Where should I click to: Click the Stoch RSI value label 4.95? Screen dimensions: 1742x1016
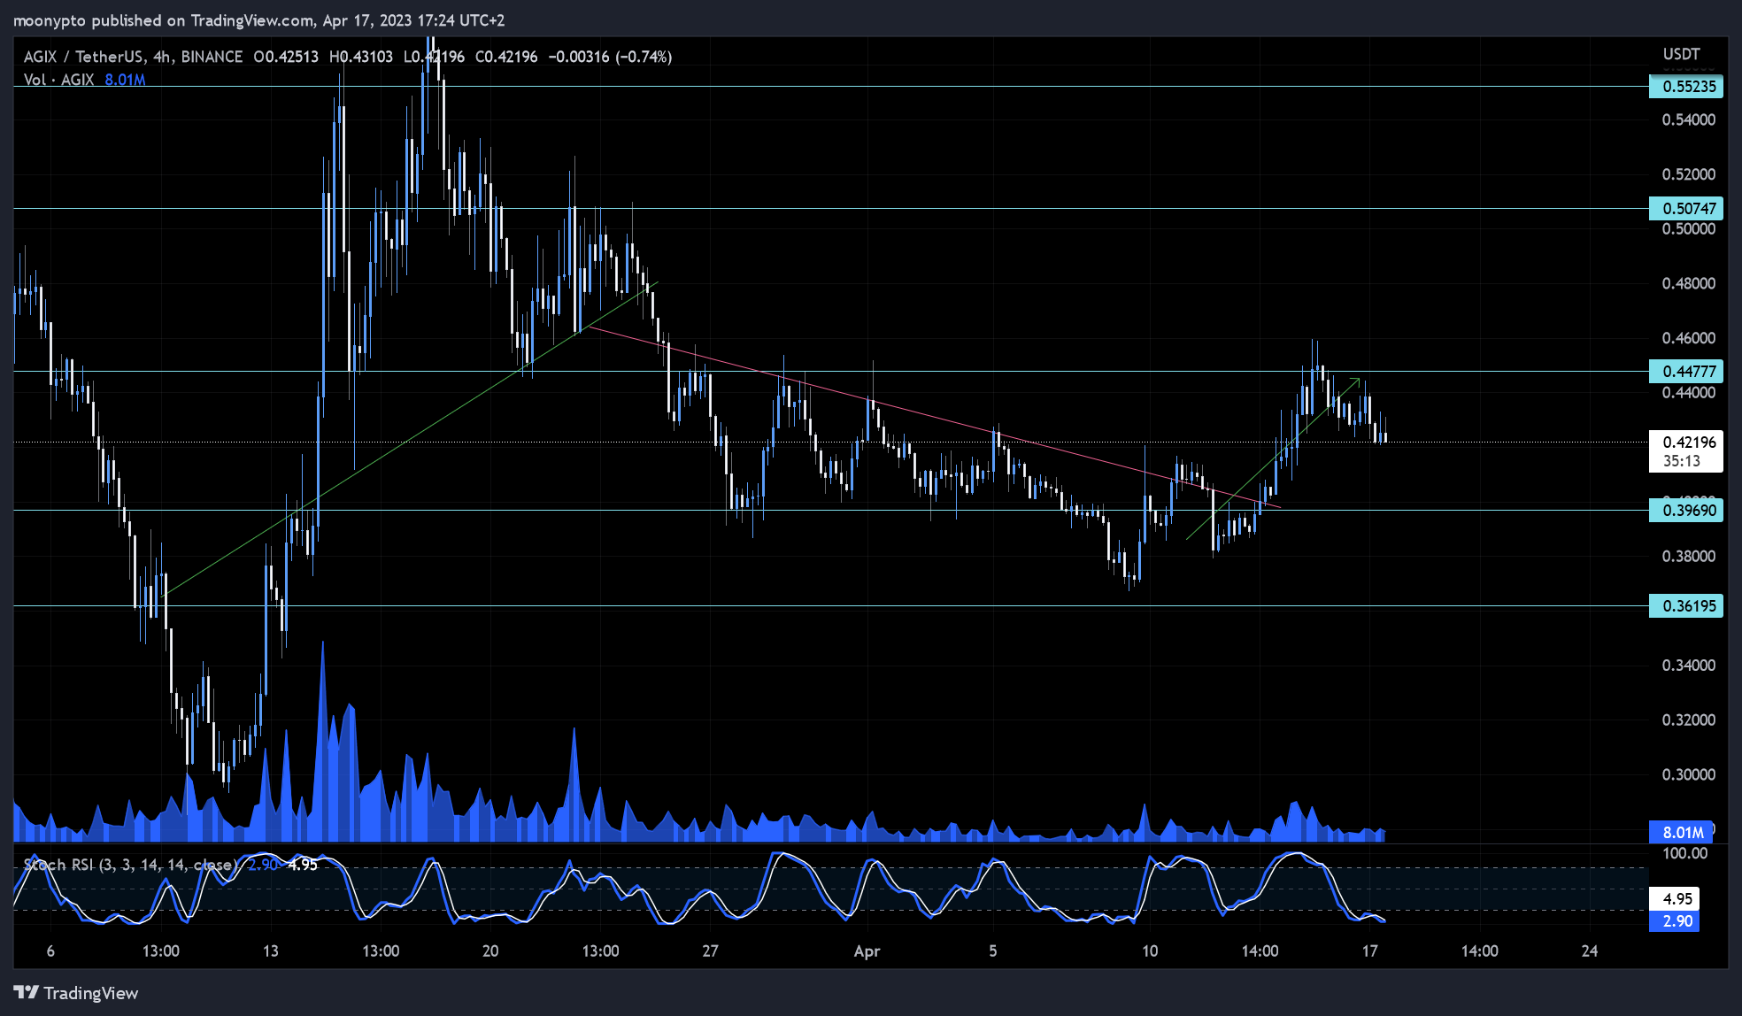coord(1675,899)
